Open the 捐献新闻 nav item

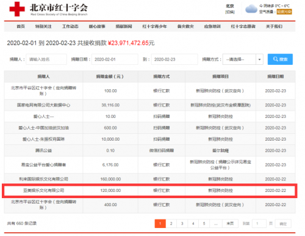124,26
